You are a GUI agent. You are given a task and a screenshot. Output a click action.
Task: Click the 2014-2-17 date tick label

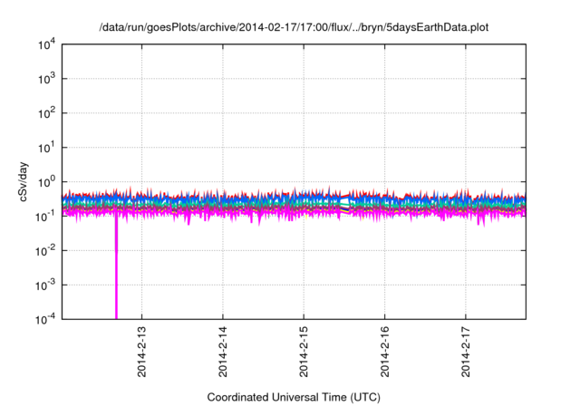[x=466, y=352]
